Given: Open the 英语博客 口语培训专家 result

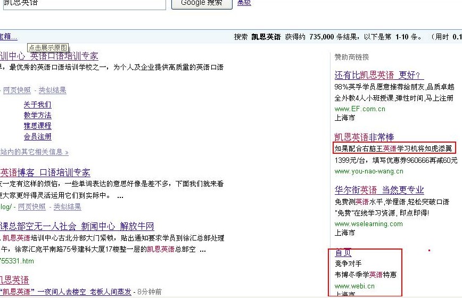Looking at the screenshot, I should pos(45,172).
